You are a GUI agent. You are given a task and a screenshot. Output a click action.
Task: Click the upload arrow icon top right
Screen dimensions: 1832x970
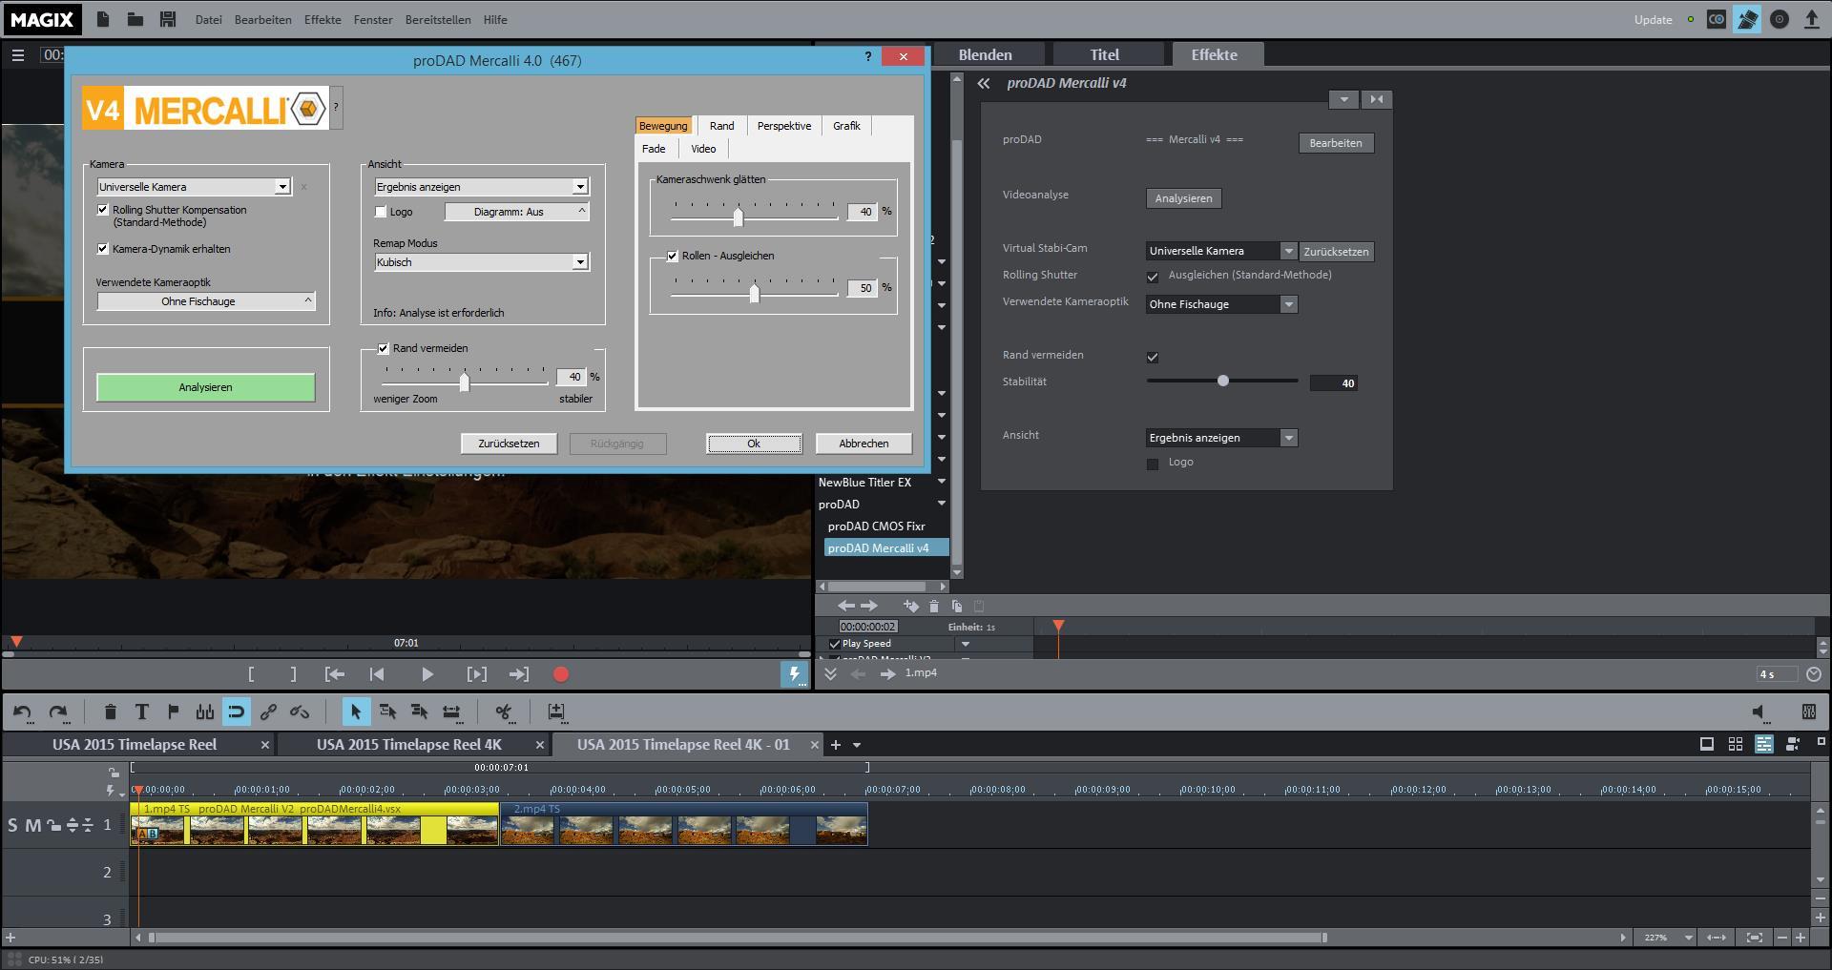click(1811, 19)
